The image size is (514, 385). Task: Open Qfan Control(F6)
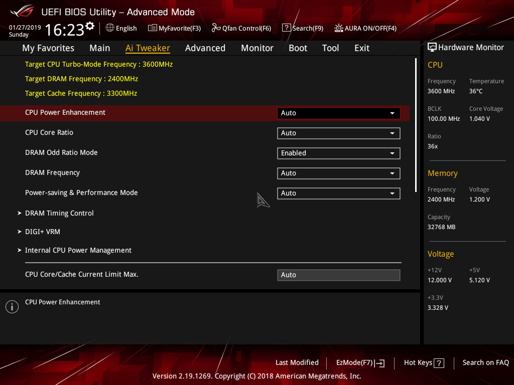(241, 28)
